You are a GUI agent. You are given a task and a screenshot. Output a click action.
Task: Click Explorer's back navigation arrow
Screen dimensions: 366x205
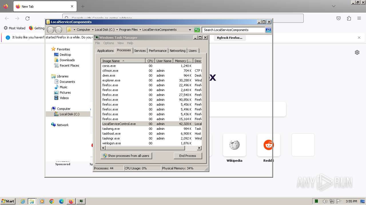tap(50, 30)
